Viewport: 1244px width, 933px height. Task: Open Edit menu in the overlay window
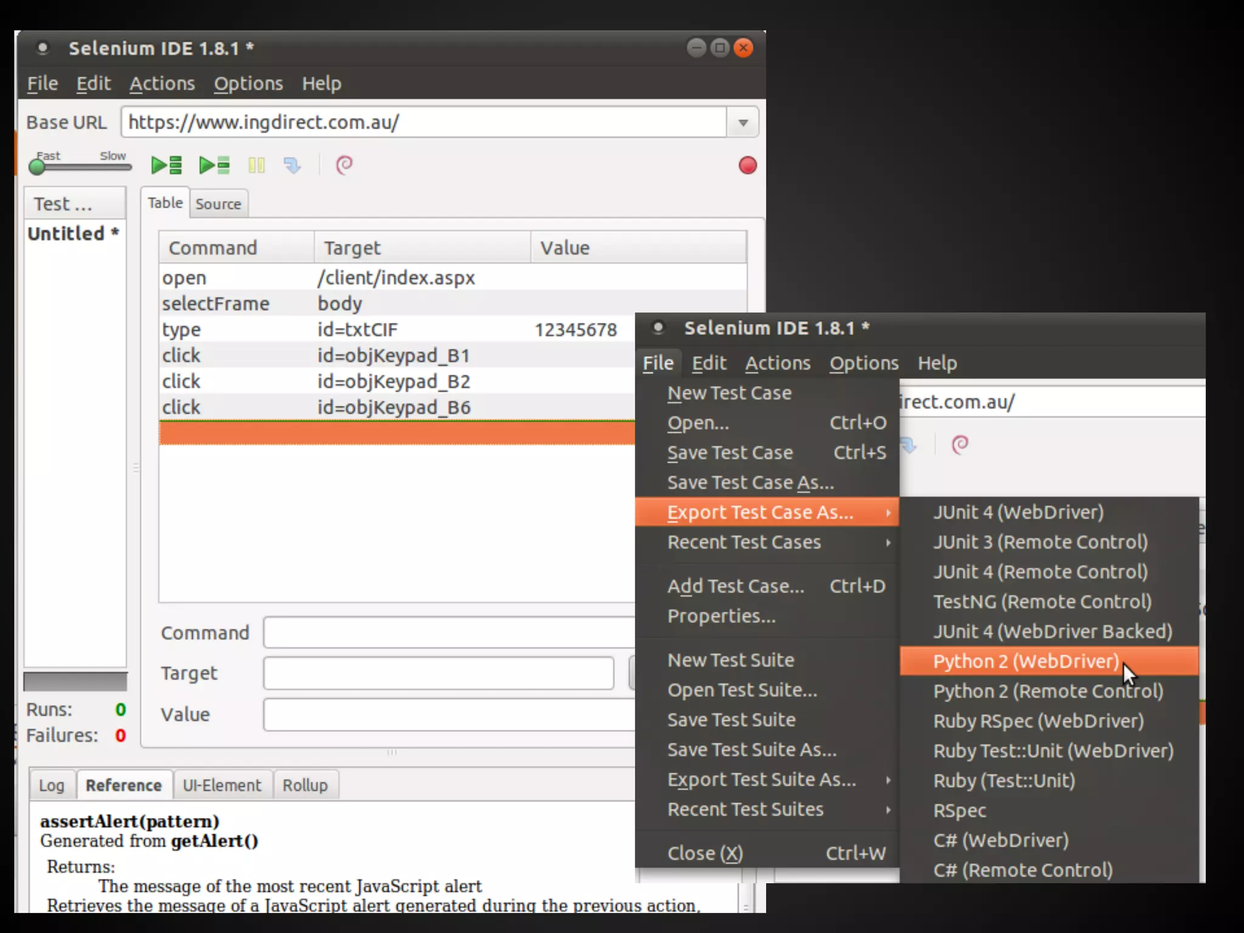click(x=709, y=363)
